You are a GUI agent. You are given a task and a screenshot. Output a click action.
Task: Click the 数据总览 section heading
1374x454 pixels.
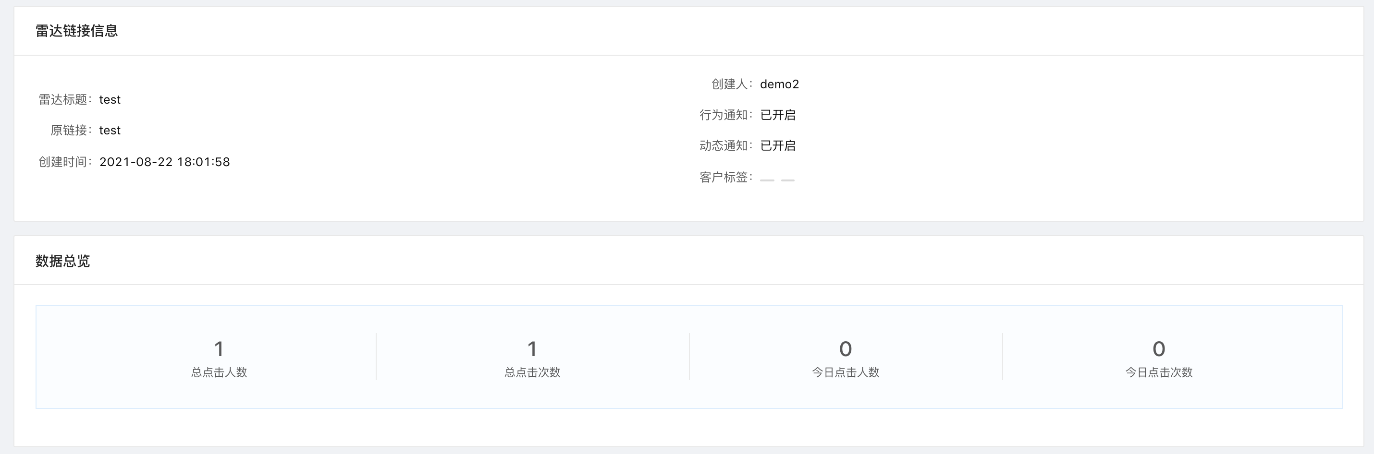62,261
